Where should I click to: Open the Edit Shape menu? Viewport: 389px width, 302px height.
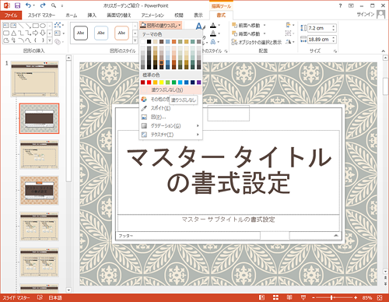[x=59, y=25]
